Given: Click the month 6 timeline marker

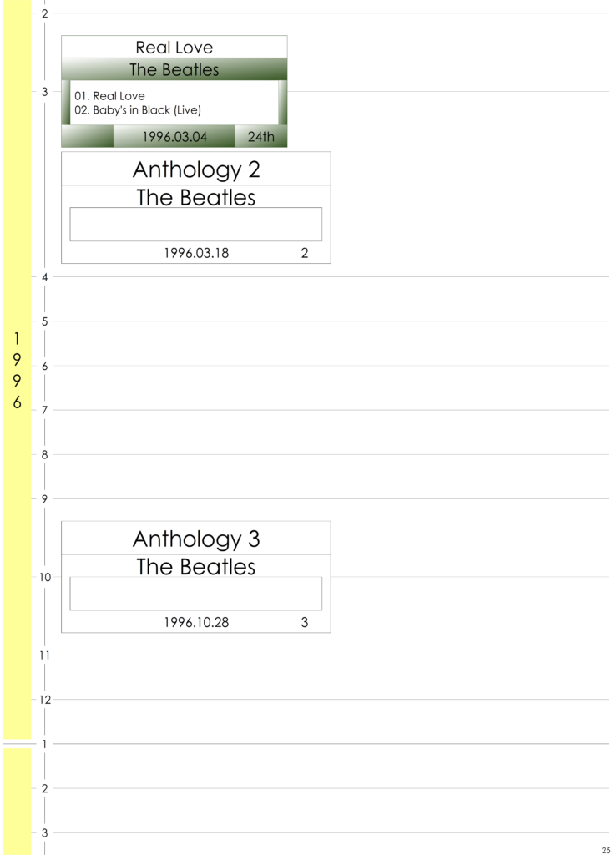Looking at the screenshot, I should (44, 366).
